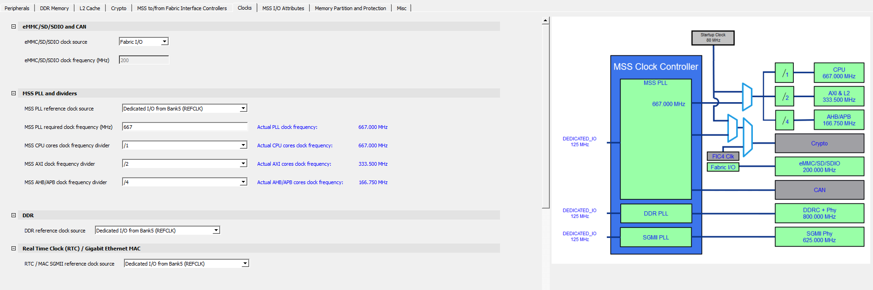Collapse the eMMC/SD/SDIO and CAN section
The width and height of the screenshot is (873, 290).
[14, 27]
